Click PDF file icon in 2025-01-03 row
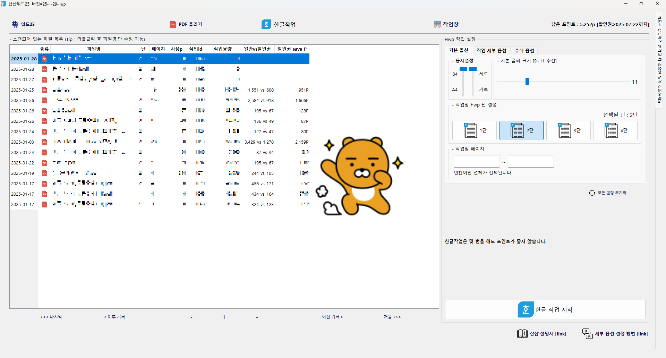 tap(44, 142)
